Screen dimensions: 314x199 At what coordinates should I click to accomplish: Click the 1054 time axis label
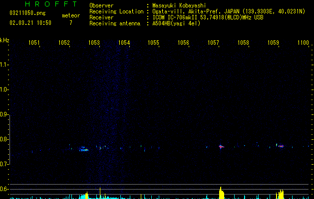(124, 43)
